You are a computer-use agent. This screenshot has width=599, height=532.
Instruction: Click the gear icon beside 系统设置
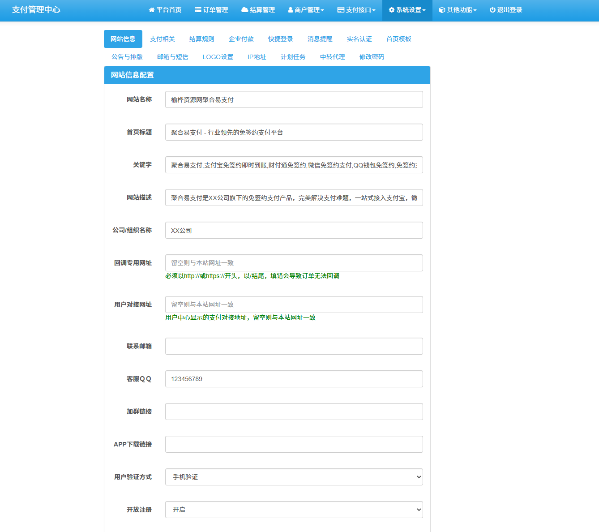[x=392, y=10]
